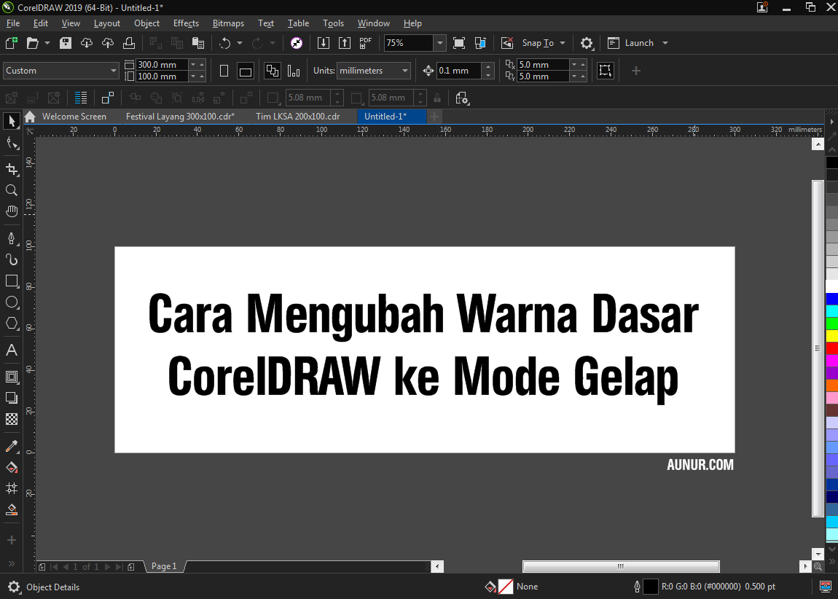Viewport: 838px width, 599px height.
Task: Toggle landscape page orientation
Action: (x=246, y=71)
